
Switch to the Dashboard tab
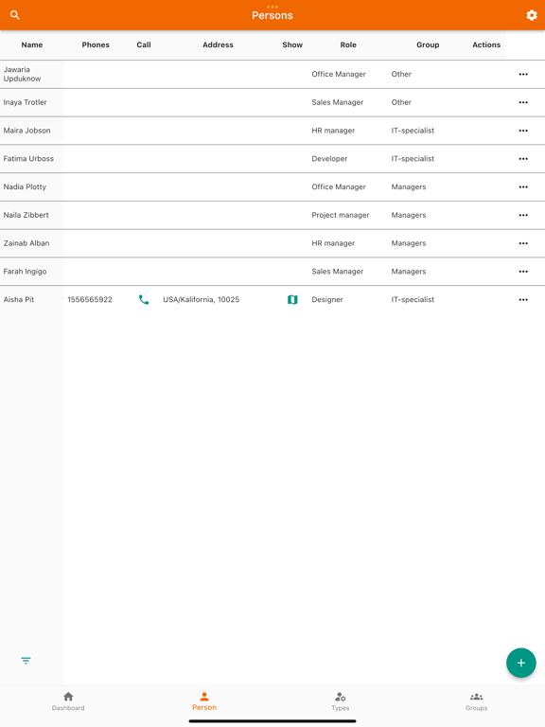coord(68,701)
